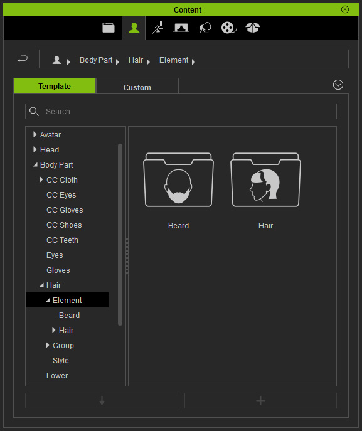Select the Set tree props icon
The width and height of the screenshot is (362, 431).
pos(205,28)
